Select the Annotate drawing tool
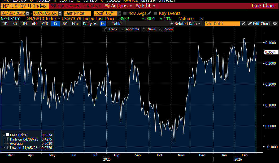This screenshot has width=279, height=163. pyautogui.click(x=130, y=29)
